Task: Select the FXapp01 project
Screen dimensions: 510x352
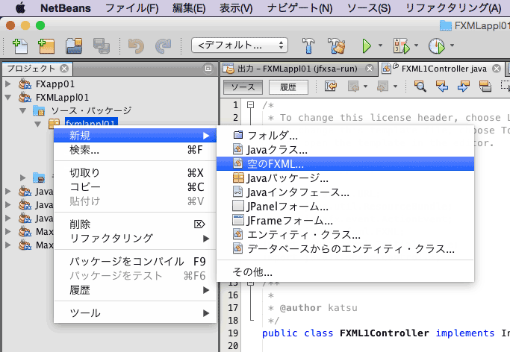Action: pyautogui.click(x=55, y=84)
